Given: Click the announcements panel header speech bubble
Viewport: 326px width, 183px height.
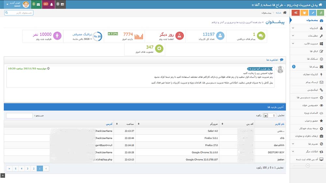Looking at the screenshot, I should point(282,60).
